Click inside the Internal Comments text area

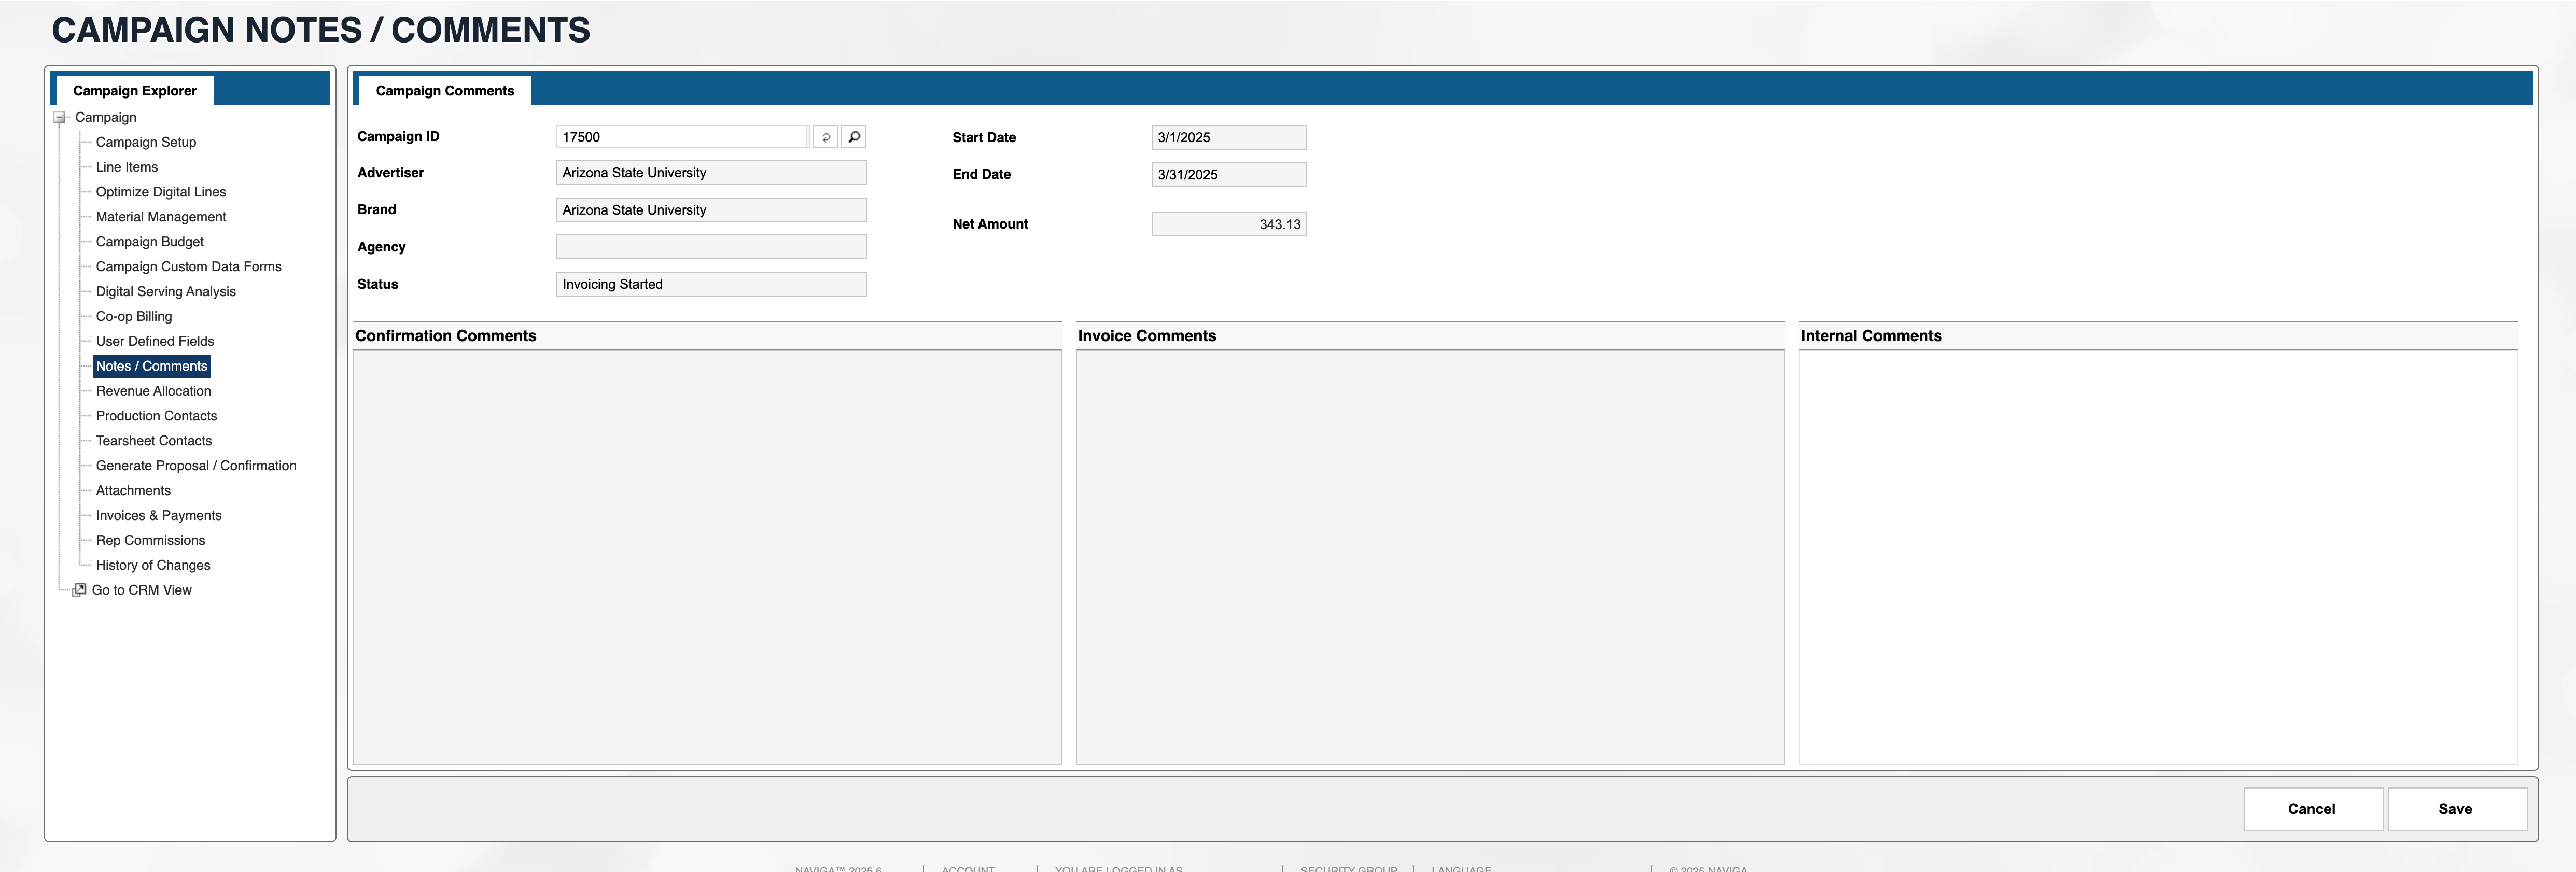click(x=2157, y=556)
